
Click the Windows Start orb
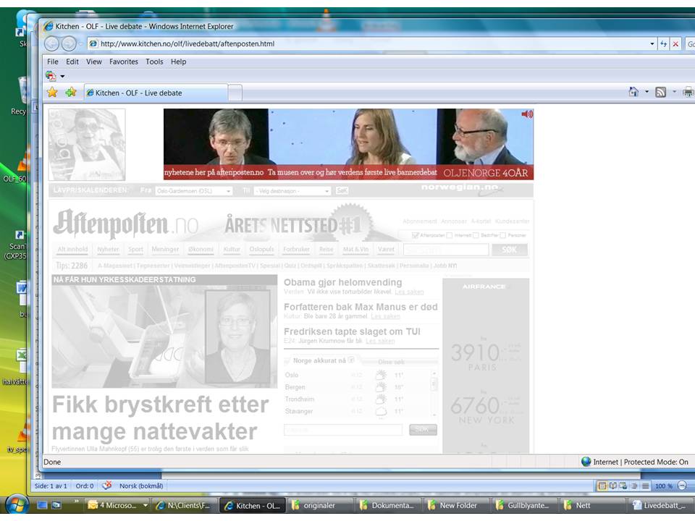click(x=17, y=504)
